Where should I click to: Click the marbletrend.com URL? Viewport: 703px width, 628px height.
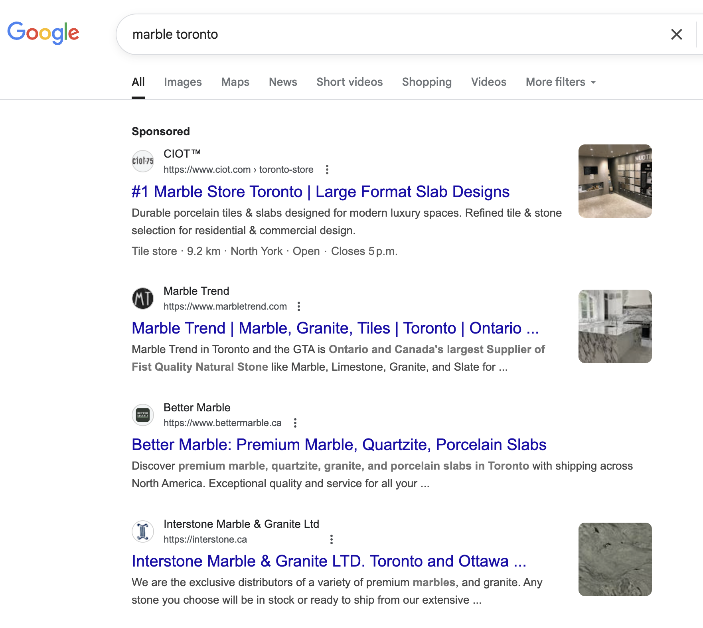click(x=225, y=306)
